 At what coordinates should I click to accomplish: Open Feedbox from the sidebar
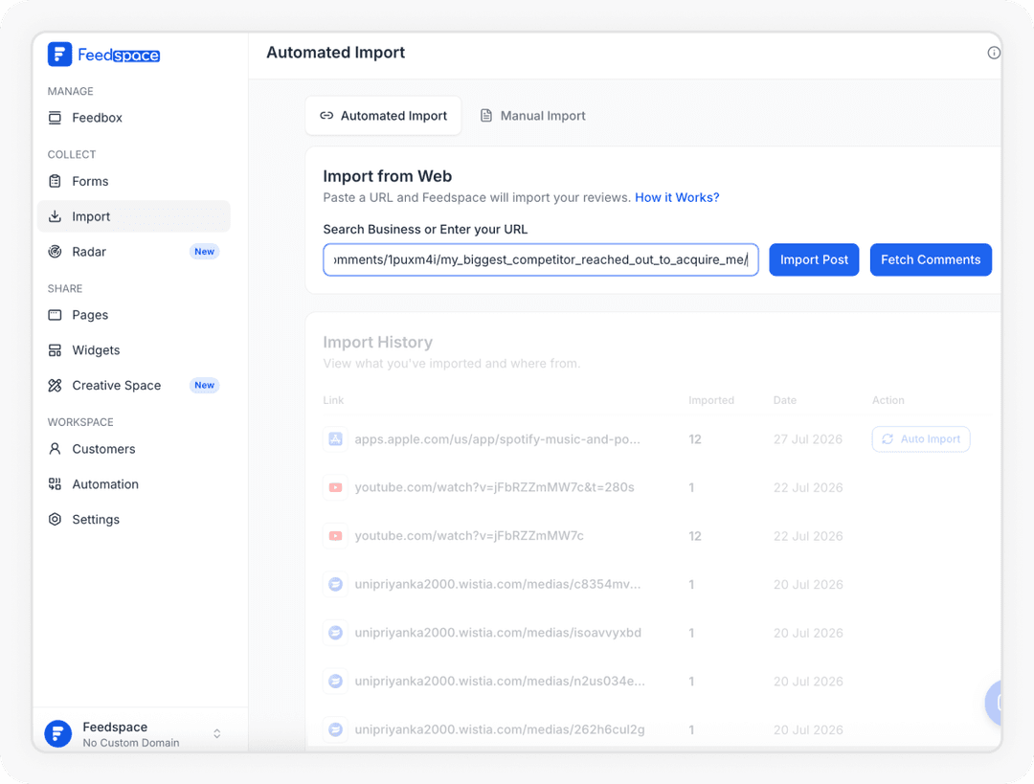point(134,118)
